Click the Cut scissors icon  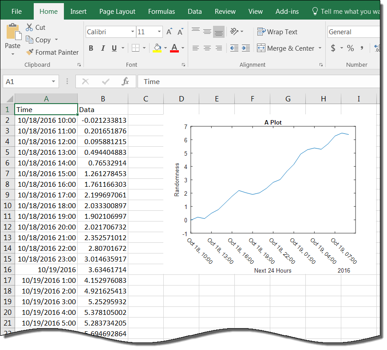pos(30,28)
